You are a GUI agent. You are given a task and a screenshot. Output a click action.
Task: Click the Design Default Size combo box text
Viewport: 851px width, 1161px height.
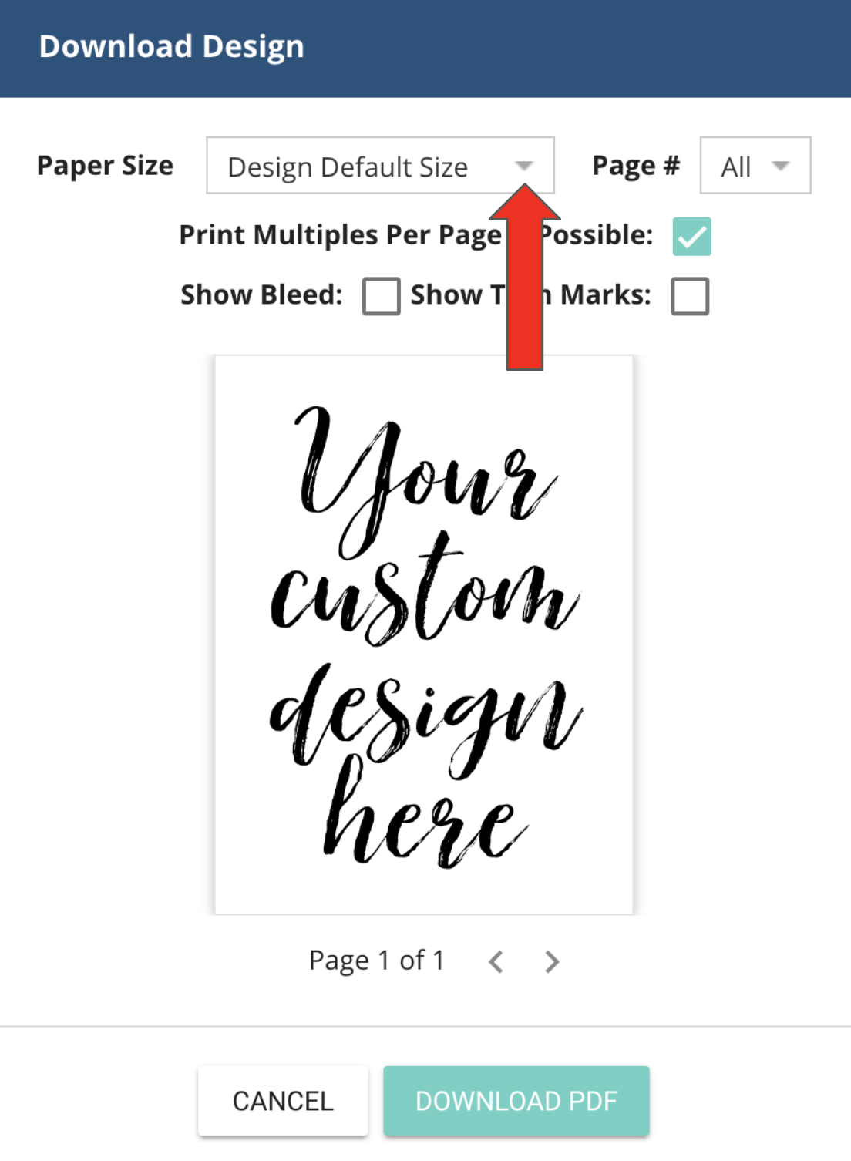[x=348, y=167]
